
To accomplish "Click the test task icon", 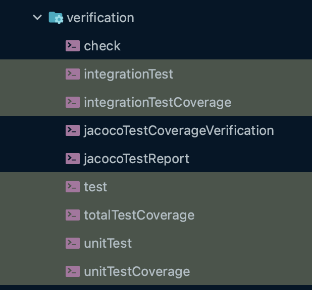I will (73, 187).
